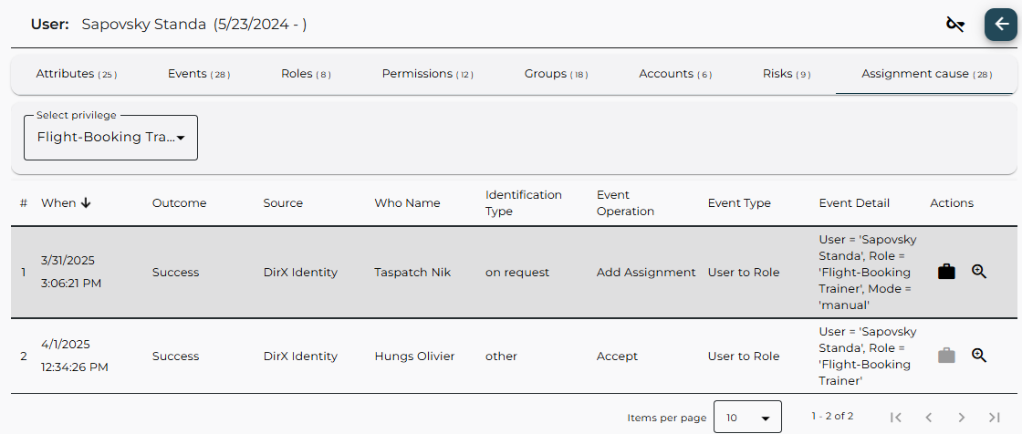Switch to the Attributes tab
This screenshot has height=434, width=1022.
pos(76,74)
